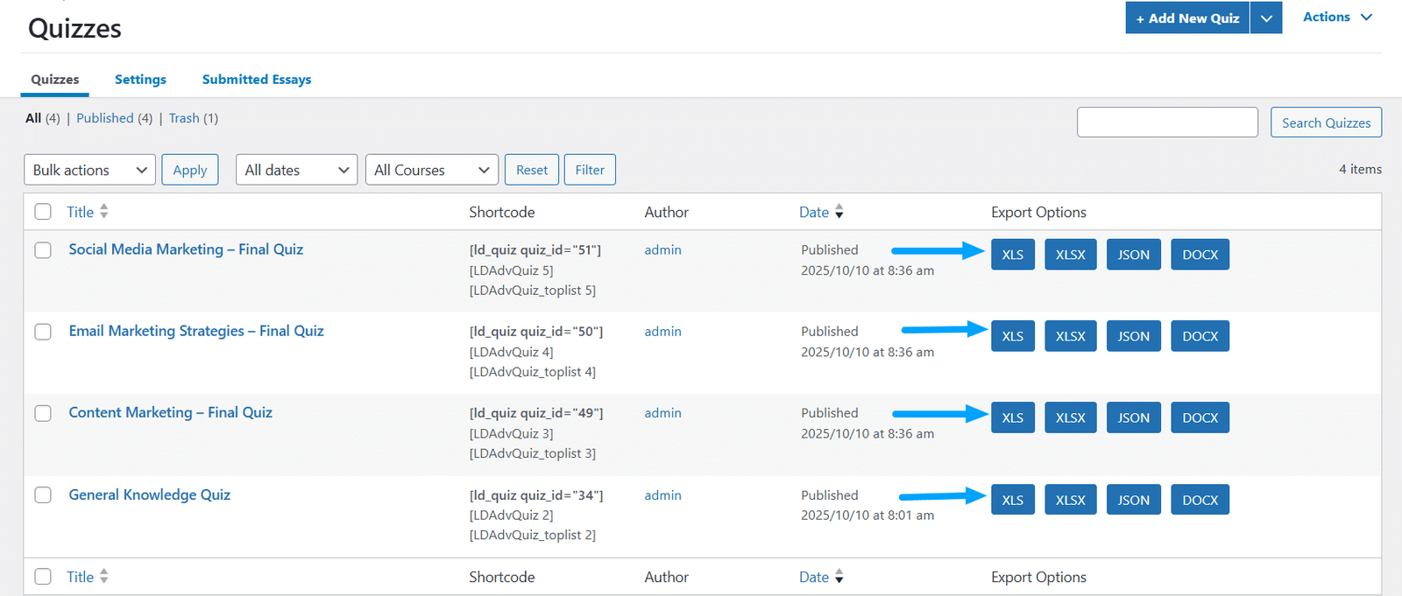Screen dimensions: 1402x596
Task: Open Content Marketing – Final Quiz title
Action: (171, 412)
